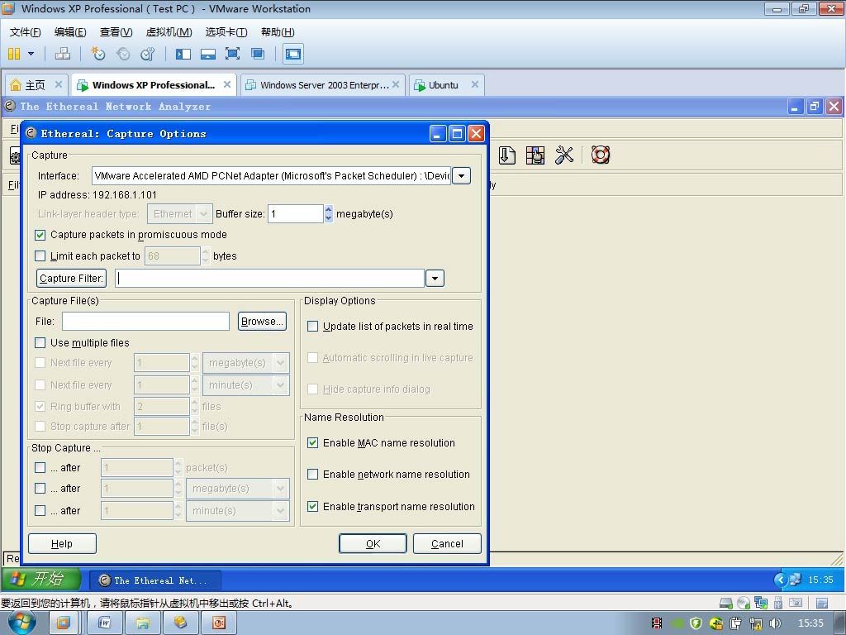Click the Browse... button
This screenshot has width=846, height=635.
pos(262,322)
